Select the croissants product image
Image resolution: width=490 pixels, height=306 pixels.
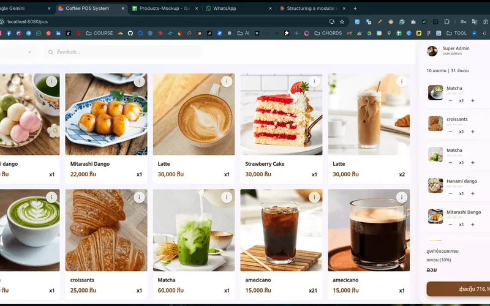(106, 230)
